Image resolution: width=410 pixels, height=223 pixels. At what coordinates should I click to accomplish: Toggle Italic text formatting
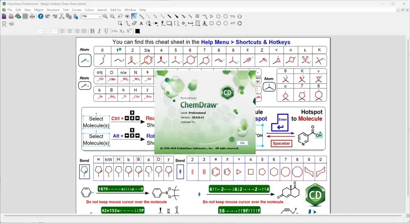click(99, 31)
